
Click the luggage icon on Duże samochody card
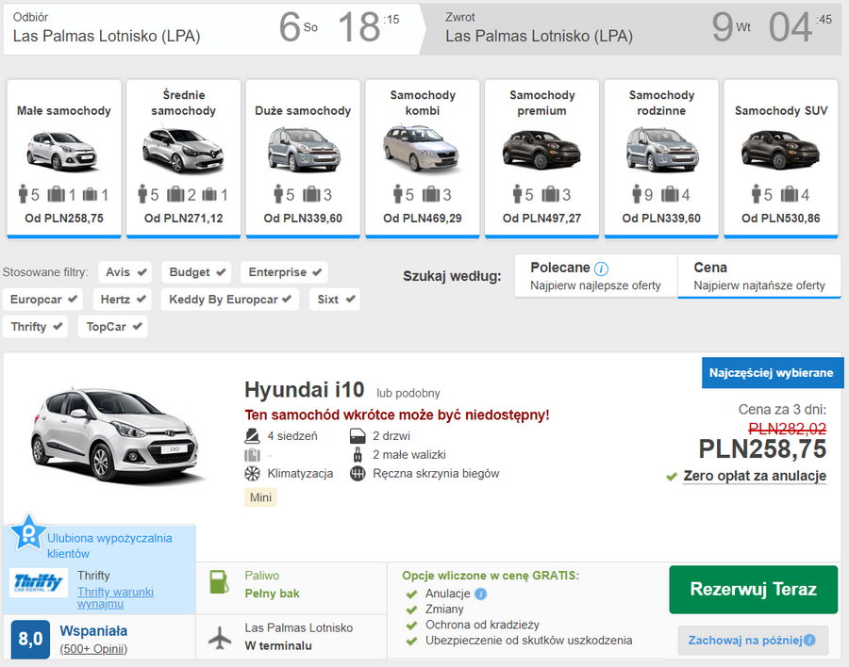311,194
